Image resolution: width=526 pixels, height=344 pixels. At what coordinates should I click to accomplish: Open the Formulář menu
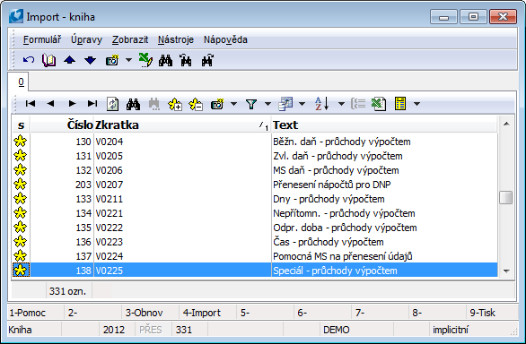pyautogui.click(x=42, y=39)
